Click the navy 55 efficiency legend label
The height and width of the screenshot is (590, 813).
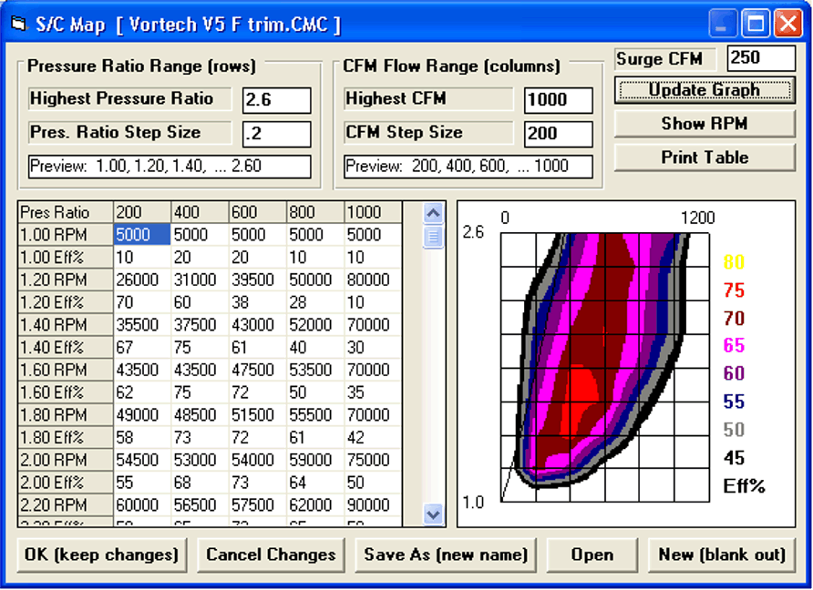pyautogui.click(x=735, y=402)
